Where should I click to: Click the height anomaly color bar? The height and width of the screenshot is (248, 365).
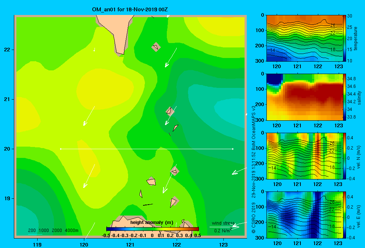click(x=153, y=229)
